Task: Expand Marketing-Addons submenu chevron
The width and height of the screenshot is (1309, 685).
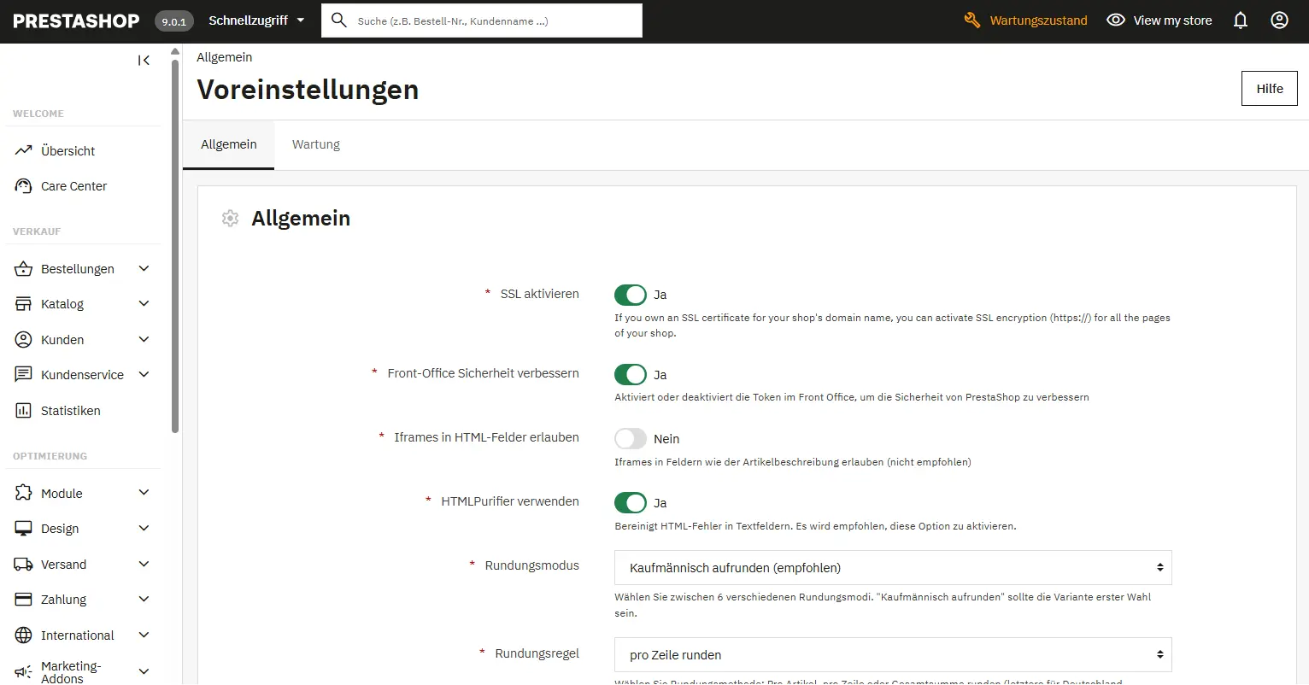Action: click(144, 671)
